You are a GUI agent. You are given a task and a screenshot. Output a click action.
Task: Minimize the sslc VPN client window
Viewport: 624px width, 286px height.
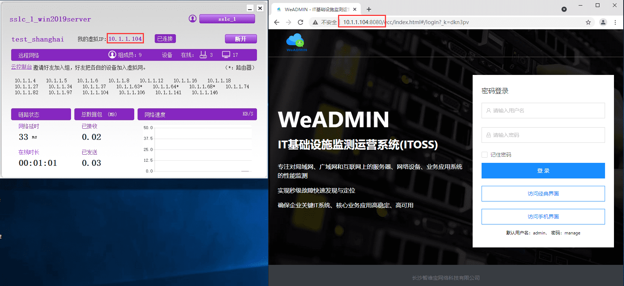tap(250, 8)
